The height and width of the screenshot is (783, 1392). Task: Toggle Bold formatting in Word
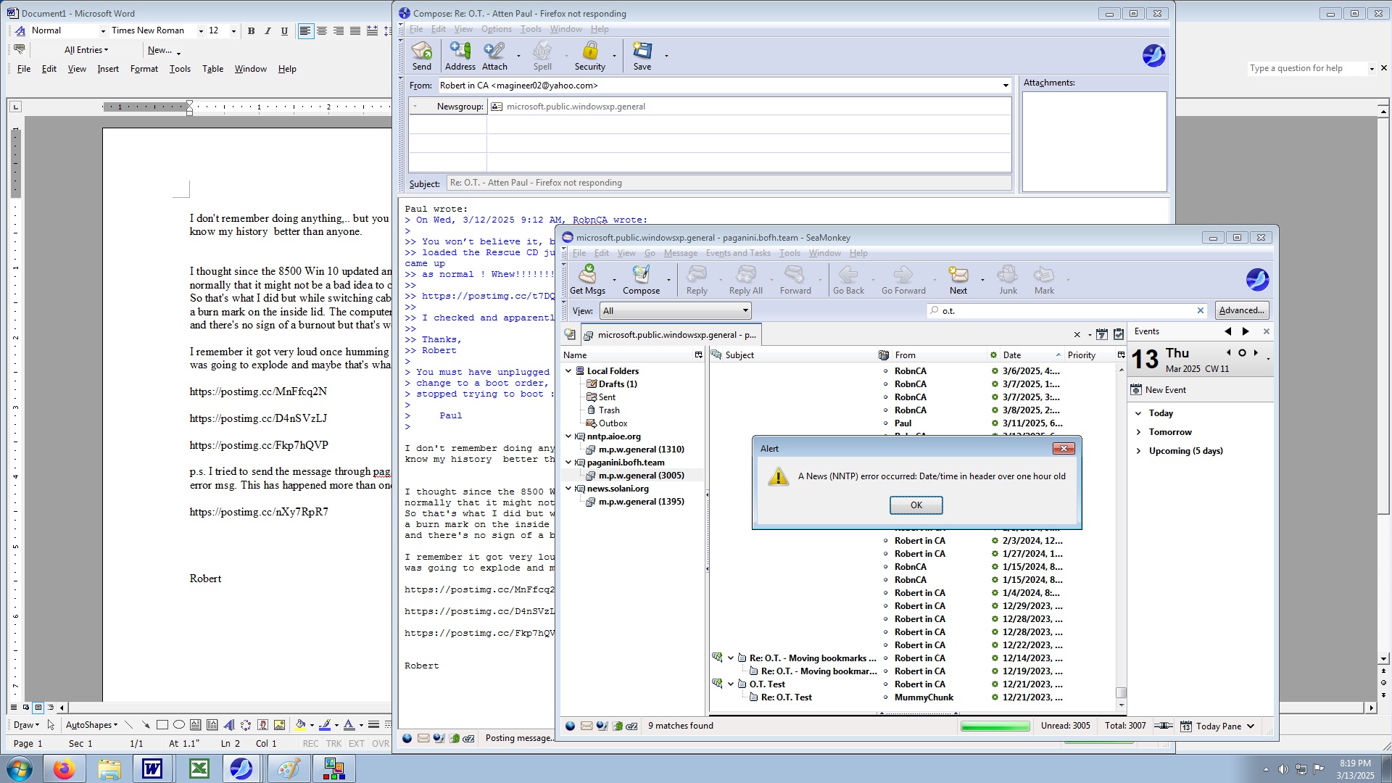251,30
